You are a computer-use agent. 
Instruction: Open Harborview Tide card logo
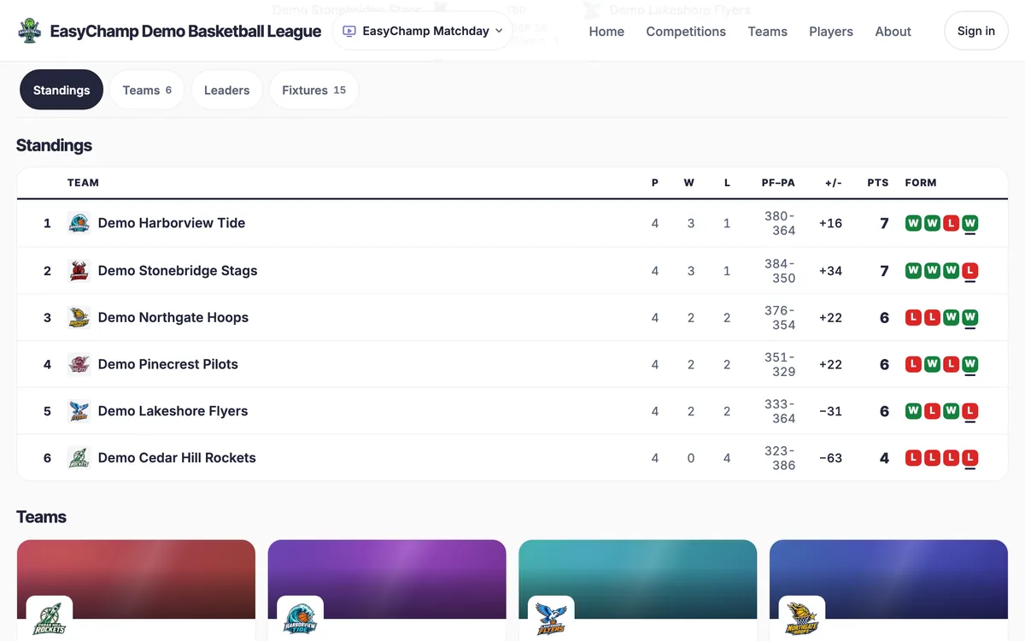(300, 618)
